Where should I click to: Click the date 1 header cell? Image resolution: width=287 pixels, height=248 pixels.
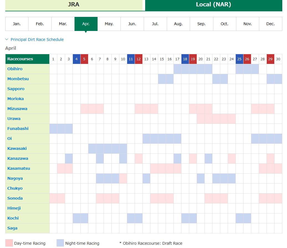pyautogui.click(x=53, y=59)
